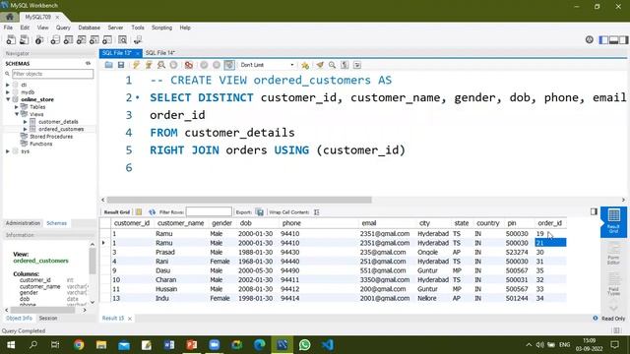Click the stop query execution icon
The height and width of the screenshot is (354, 630).
[173, 65]
